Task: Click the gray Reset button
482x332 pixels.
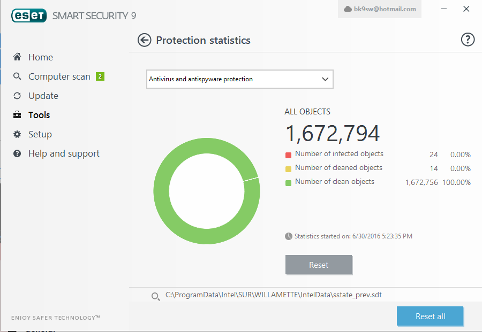Action: pos(319,265)
